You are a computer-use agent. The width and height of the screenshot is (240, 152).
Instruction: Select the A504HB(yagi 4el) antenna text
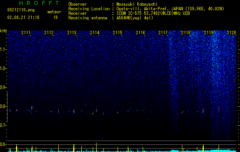pos(135,18)
